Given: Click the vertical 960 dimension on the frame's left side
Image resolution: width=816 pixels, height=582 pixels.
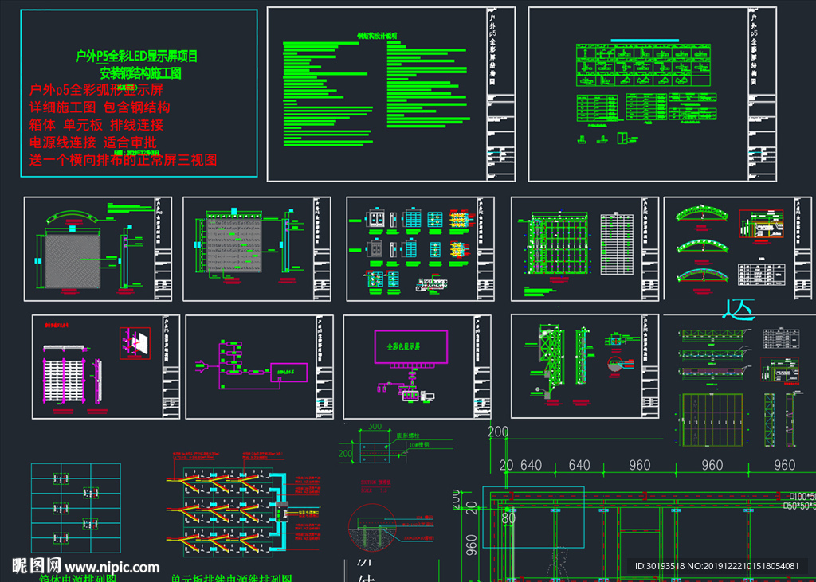Looking at the screenshot, I should [472, 545].
